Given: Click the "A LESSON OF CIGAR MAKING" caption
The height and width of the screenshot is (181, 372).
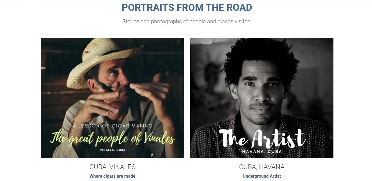Looking at the screenshot, I should [x=113, y=126].
